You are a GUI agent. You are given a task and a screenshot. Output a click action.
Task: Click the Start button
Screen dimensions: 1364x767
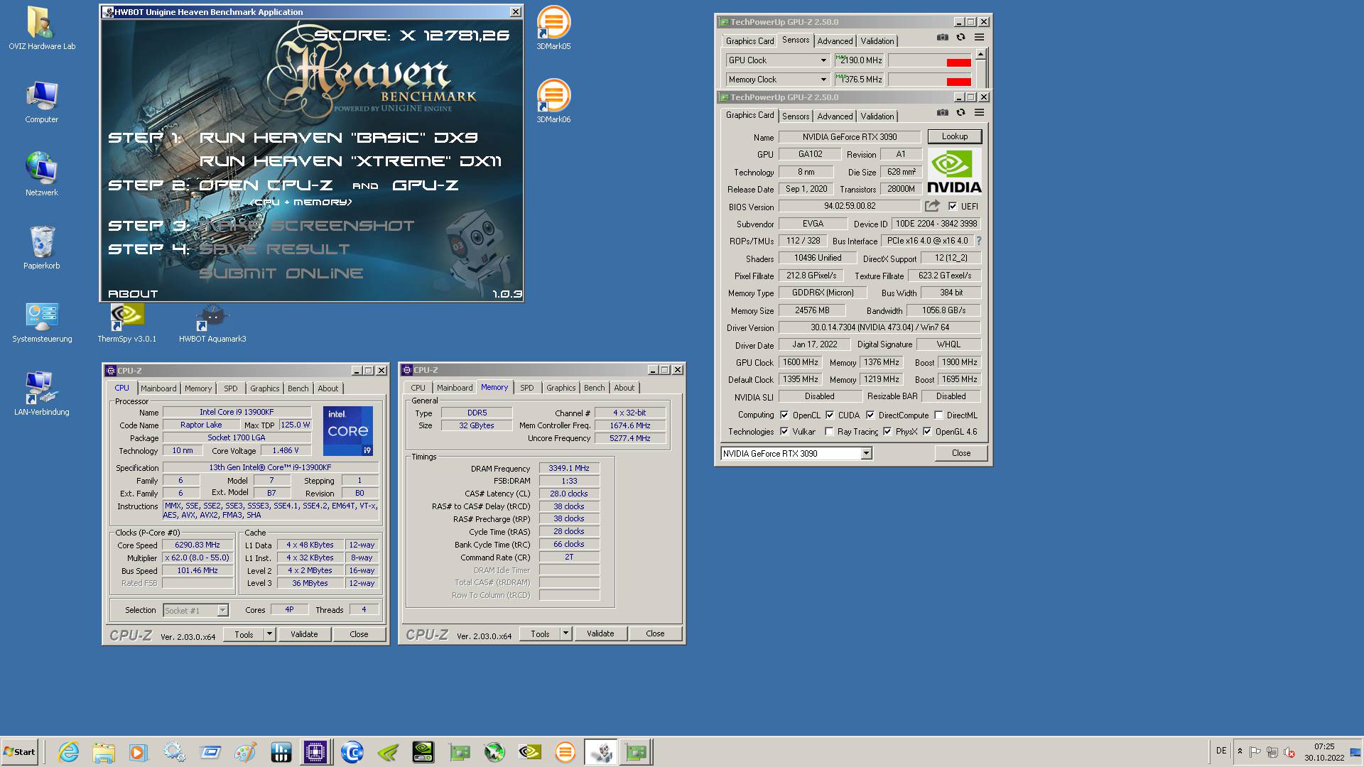point(20,752)
